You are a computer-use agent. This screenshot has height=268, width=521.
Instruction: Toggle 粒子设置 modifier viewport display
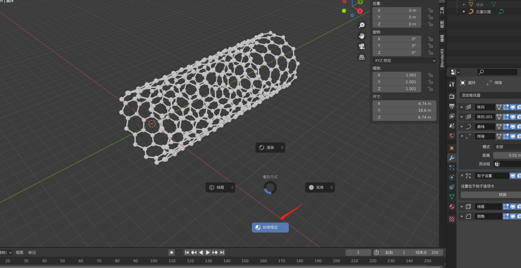pyautogui.click(x=513, y=175)
